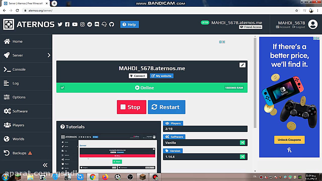
Task: Click the blue Help button
Action: (130, 24)
